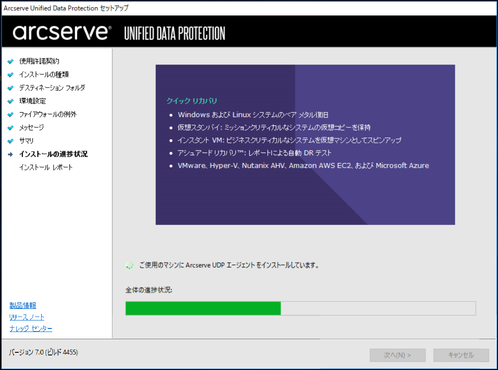
Task: Click the checkmark icon beside メッセージ
Action: point(11,128)
